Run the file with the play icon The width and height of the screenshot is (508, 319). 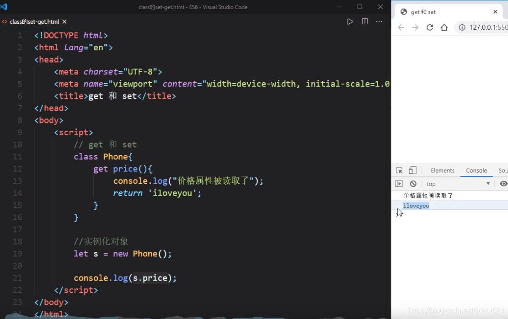(x=350, y=21)
